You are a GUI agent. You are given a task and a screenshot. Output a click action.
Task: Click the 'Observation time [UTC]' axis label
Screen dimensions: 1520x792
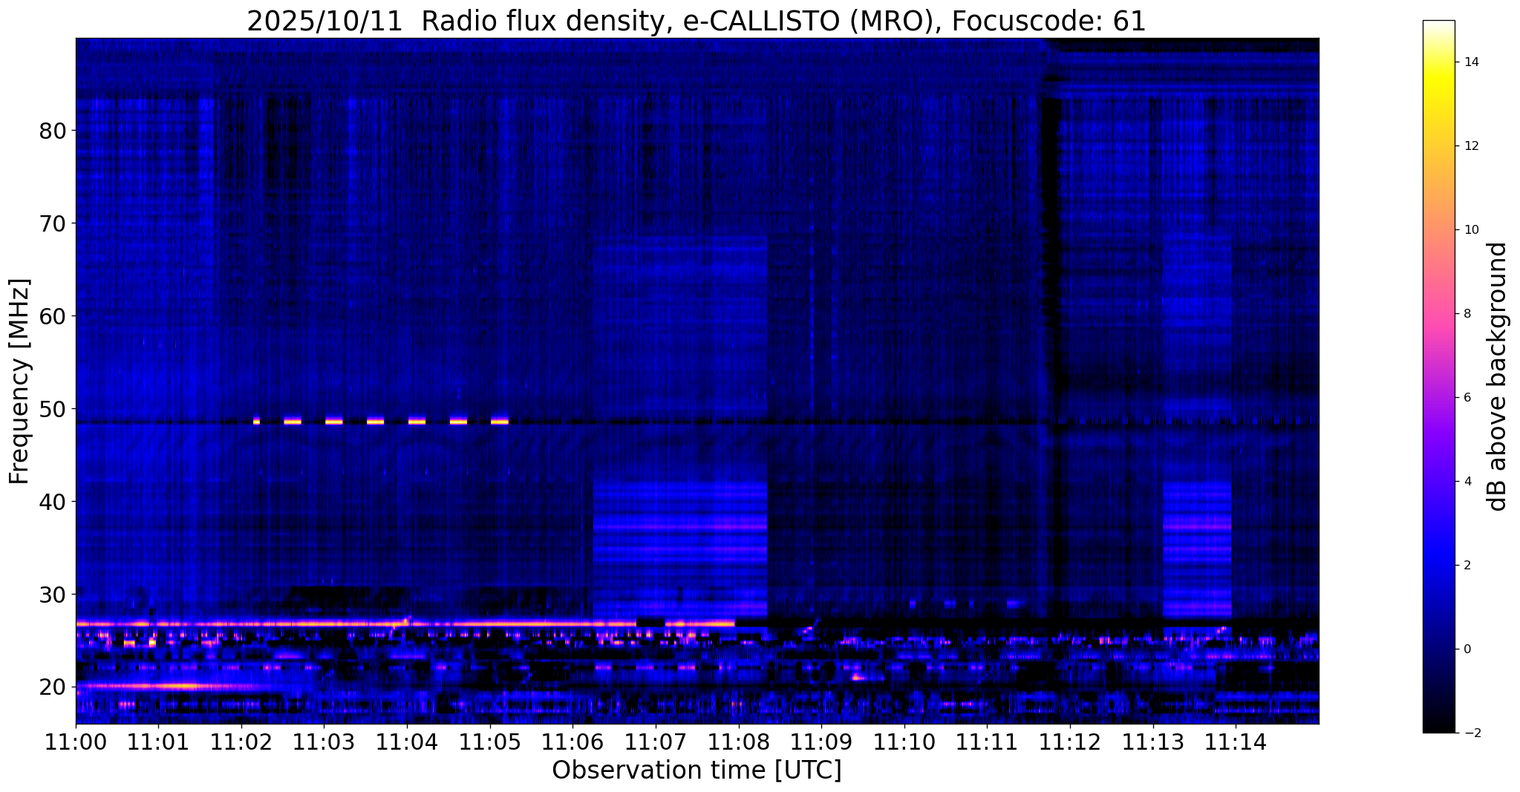697,770
